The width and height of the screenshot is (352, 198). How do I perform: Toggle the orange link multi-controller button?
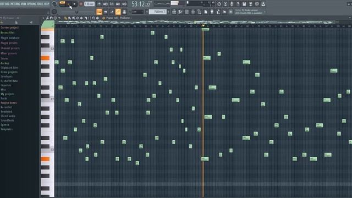coord(118,12)
